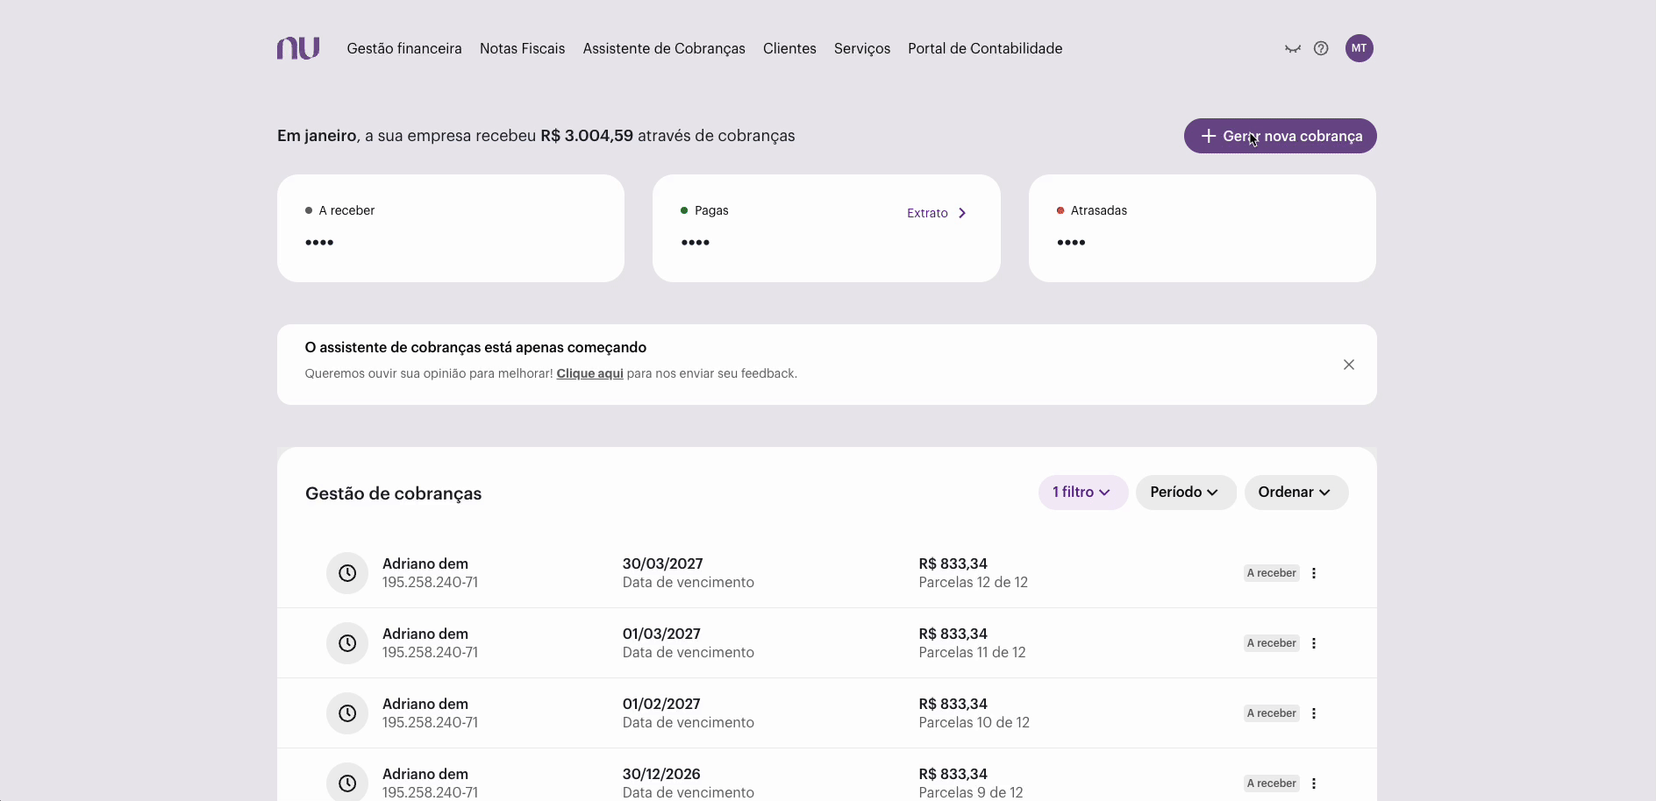Viewport: 1656px width, 801px height.
Task: Click Parcelas 11 de 12 text
Action: click(973, 652)
